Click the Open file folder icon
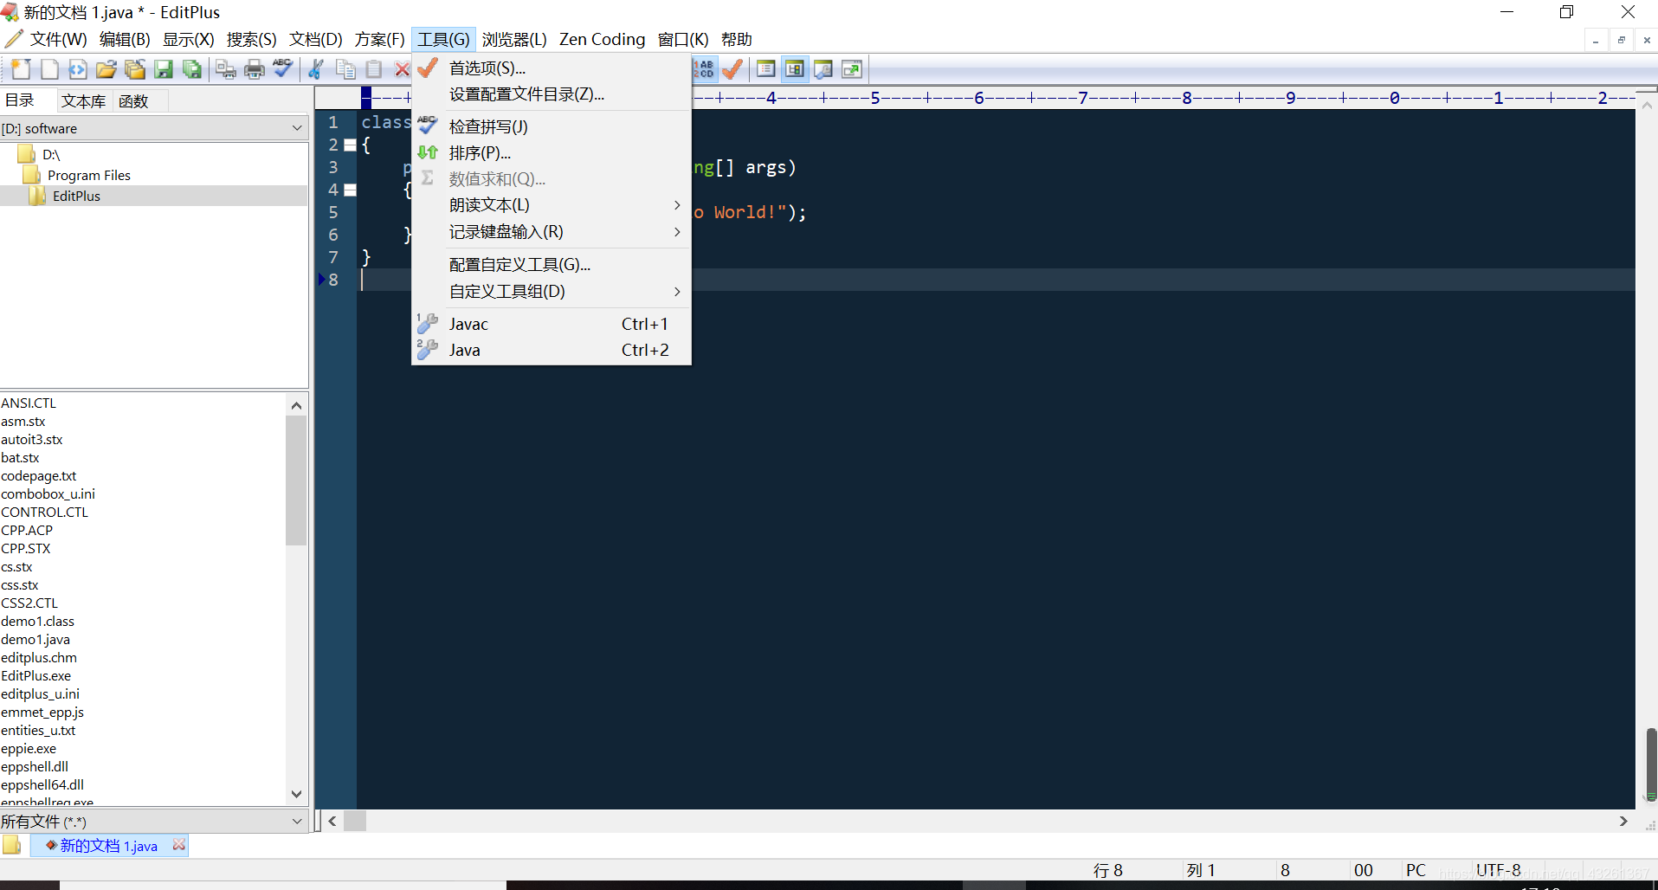Viewport: 1658px width, 890px height. [106, 69]
